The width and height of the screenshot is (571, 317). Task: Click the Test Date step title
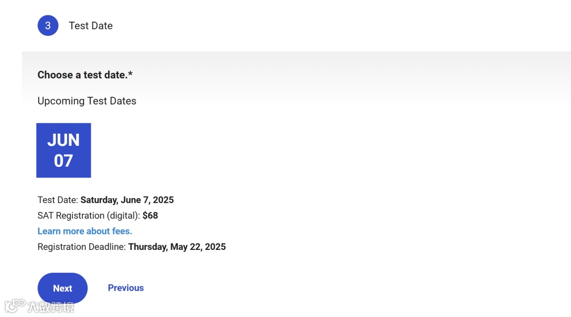pyautogui.click(x=90, y=25)
